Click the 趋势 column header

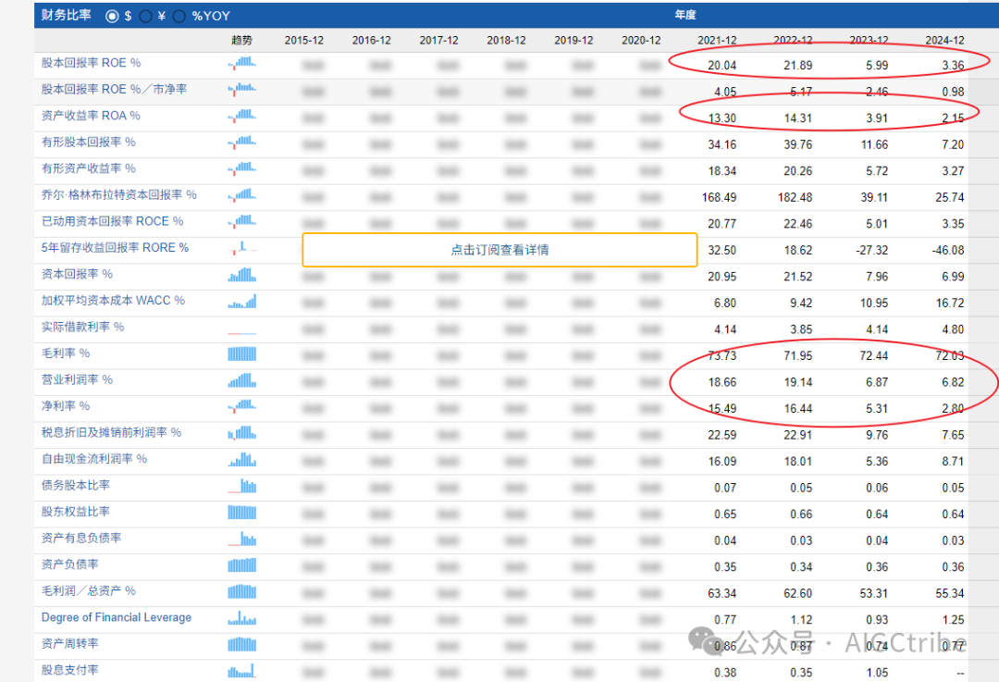[x=242, y=40]
